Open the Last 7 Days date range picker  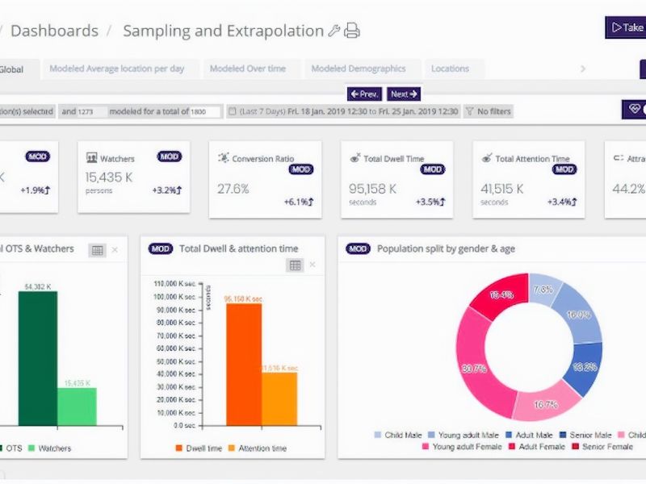344,111
